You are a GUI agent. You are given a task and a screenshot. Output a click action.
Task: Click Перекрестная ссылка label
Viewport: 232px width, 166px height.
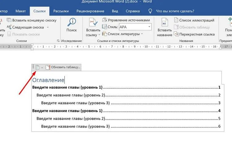[197, 34]
